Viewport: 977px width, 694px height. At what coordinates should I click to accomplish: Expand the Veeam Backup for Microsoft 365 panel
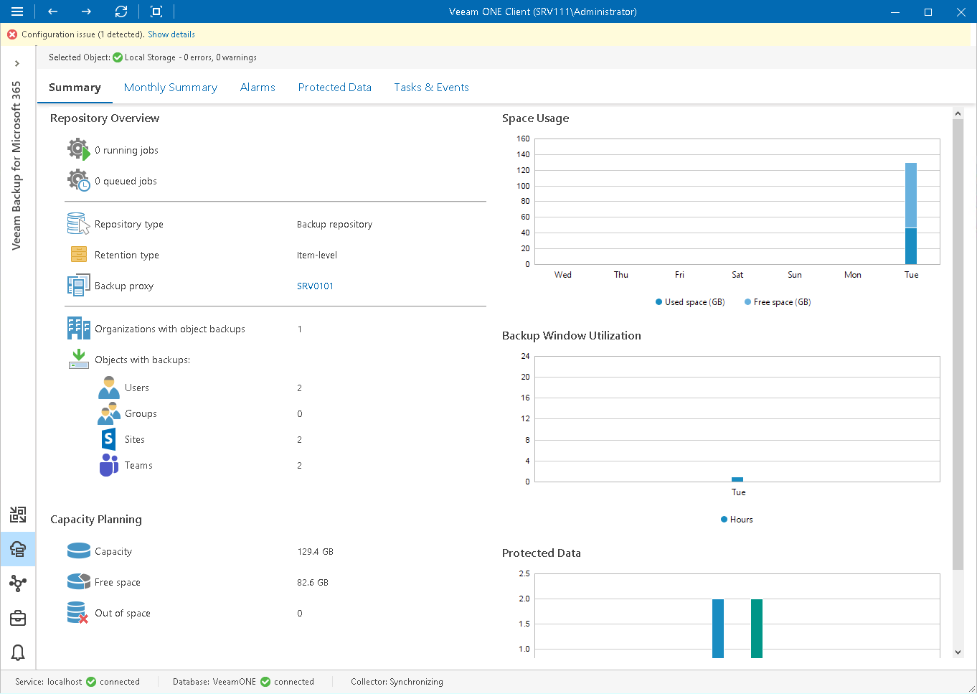point(17,62)
